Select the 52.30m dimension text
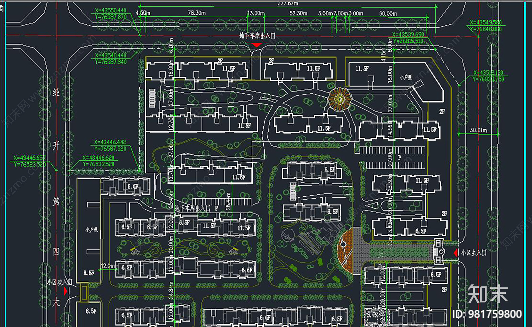The width and height of the screenshot is (532, 327). pyautogui.click(x=298, y=13)
